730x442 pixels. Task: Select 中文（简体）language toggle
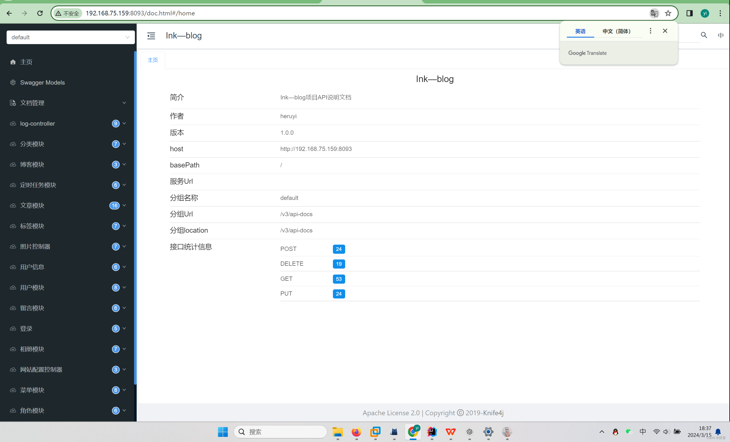617,31
